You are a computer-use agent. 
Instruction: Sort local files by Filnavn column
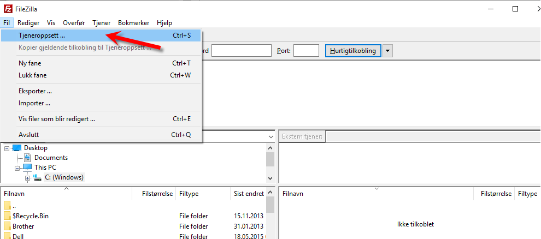coord(67,194)
